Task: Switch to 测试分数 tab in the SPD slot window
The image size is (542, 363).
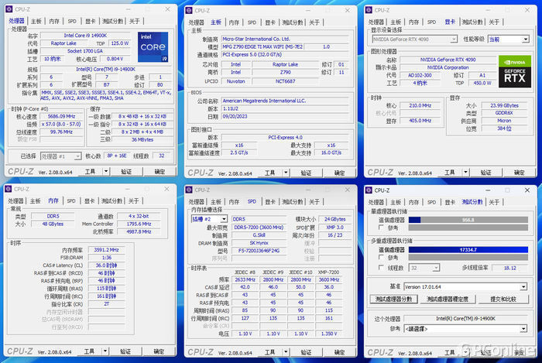Action: (x=293, y=202)
